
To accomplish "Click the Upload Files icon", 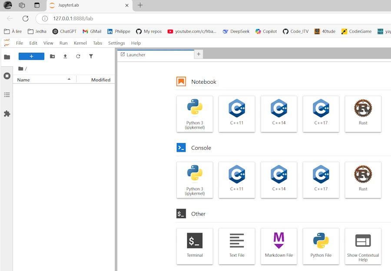I will pos(65,56).
